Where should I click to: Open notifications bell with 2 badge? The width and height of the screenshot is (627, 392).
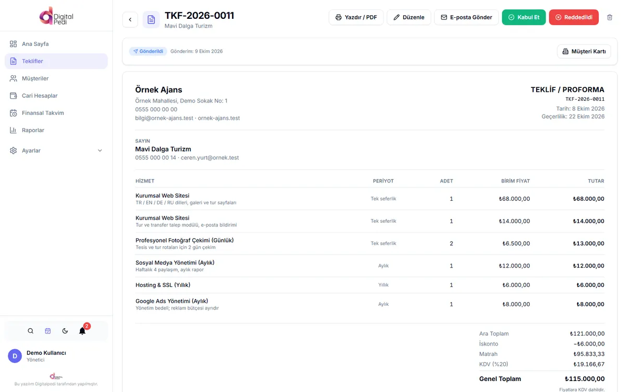coord(83,331)
